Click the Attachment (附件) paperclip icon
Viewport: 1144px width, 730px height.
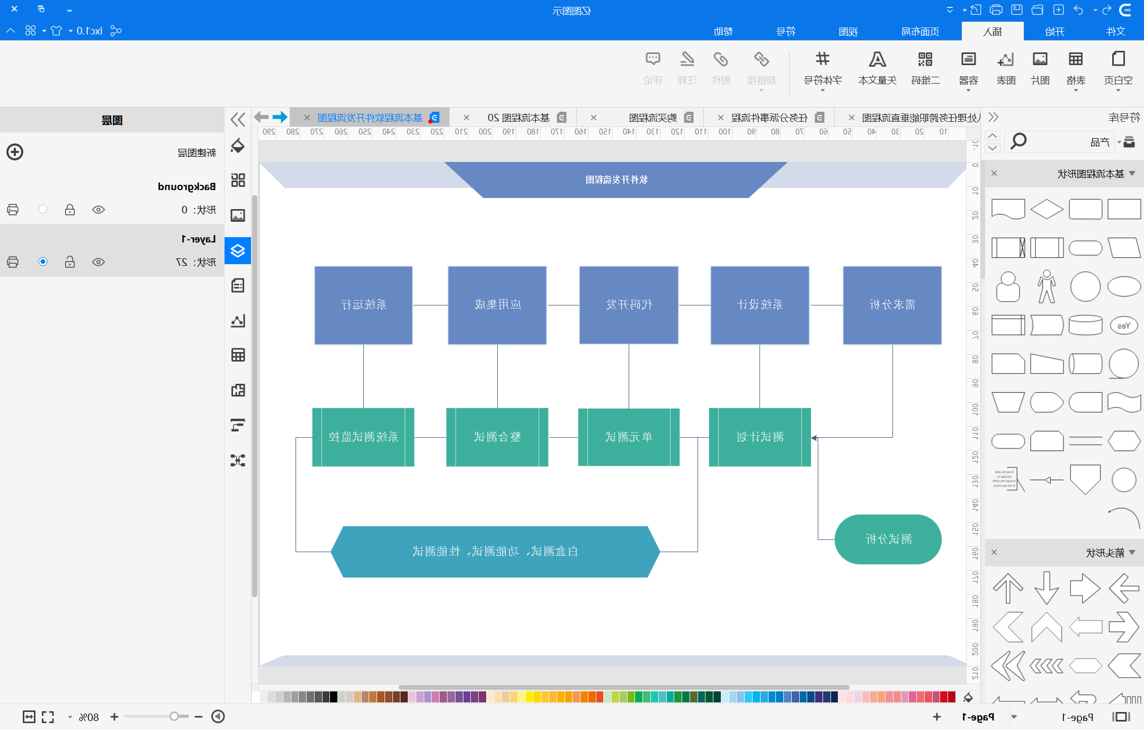tap(721, 59)
